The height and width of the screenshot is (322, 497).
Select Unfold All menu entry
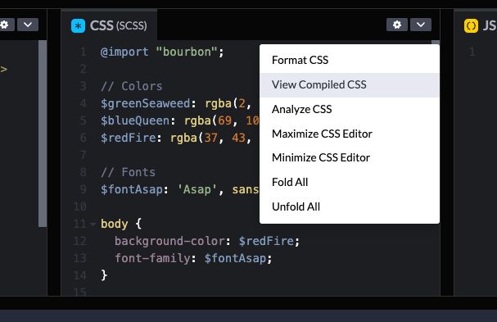click(x=350, y=206)
